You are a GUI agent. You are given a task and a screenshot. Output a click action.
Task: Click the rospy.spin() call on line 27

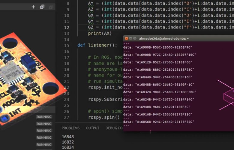[104, 117]
